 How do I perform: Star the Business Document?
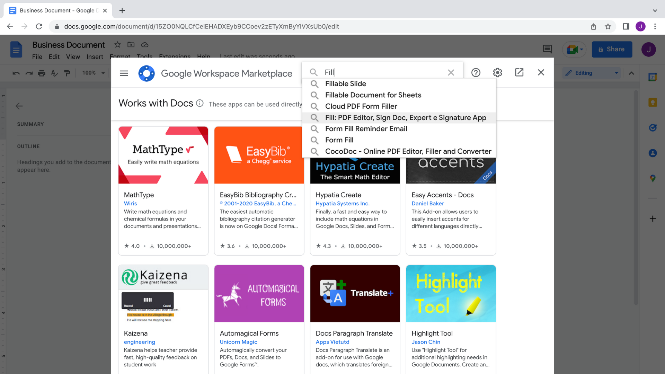[117, 45]
